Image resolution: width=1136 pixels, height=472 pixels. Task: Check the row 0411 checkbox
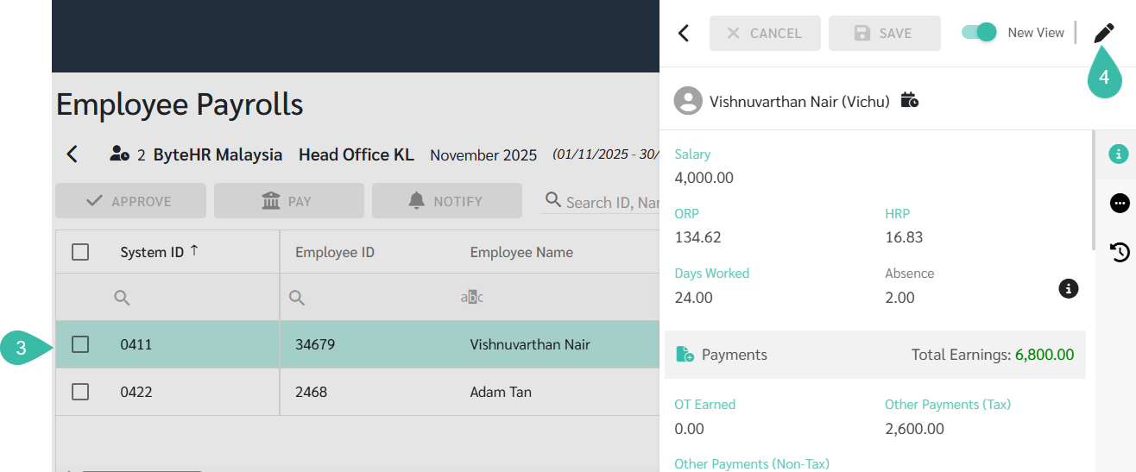(80, 344)
